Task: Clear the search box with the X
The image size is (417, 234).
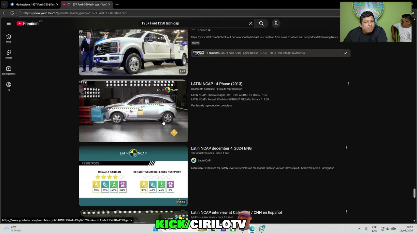Action: click(x=251, y=23)
